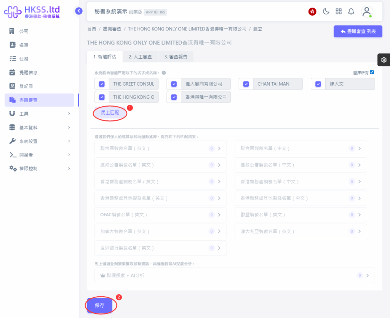Open 盡職審查 列表 list button

[358, 32]
